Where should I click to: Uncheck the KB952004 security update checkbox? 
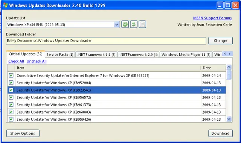tap(11, 83)
